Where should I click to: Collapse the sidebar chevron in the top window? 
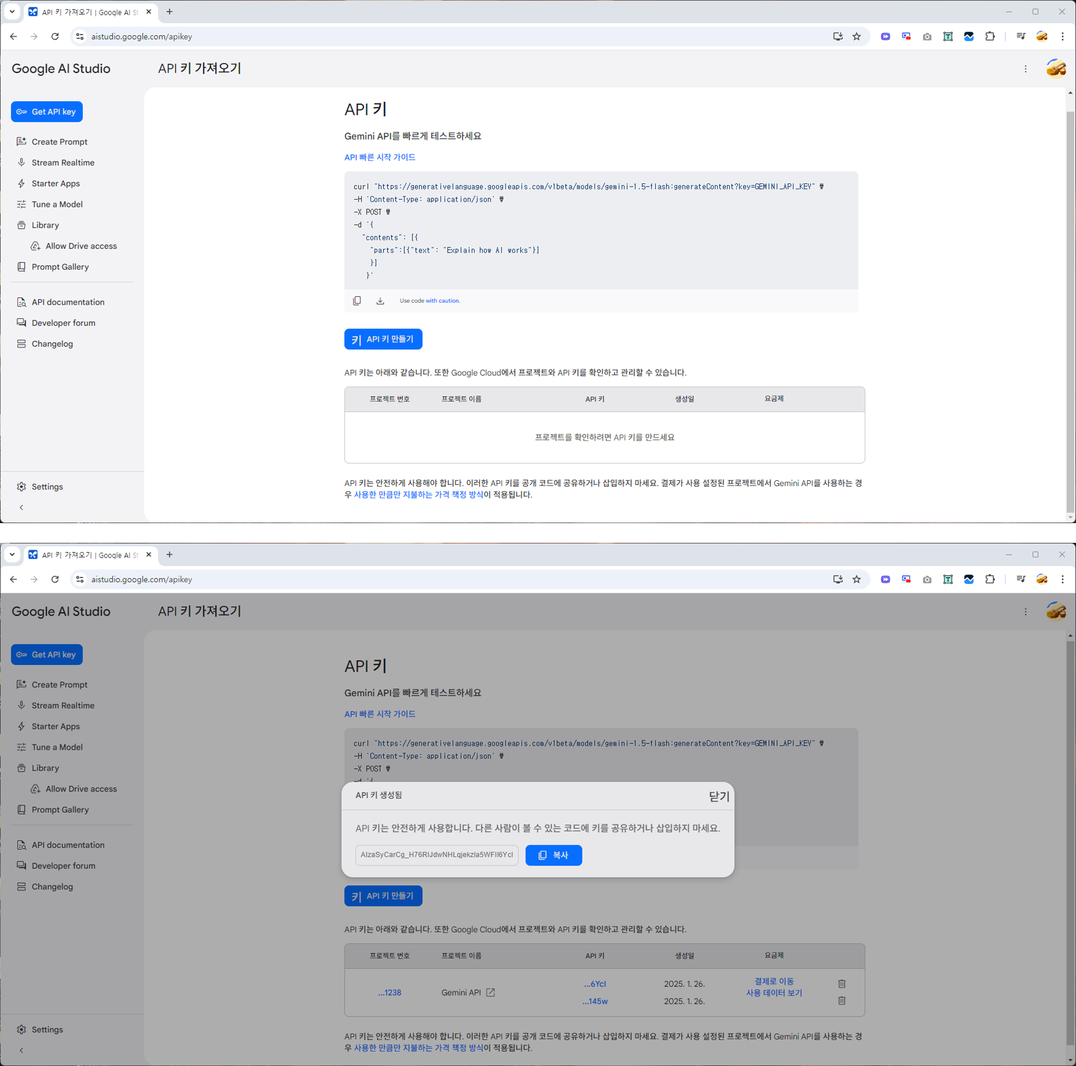coord(21,507)
